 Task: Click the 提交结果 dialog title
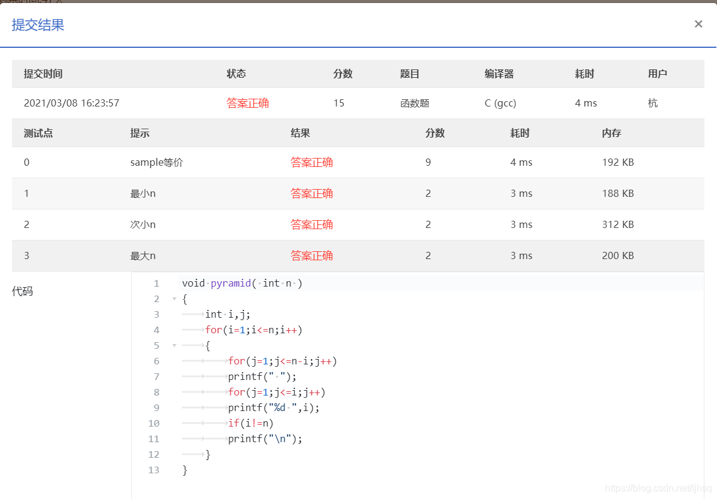click(38, 25)
